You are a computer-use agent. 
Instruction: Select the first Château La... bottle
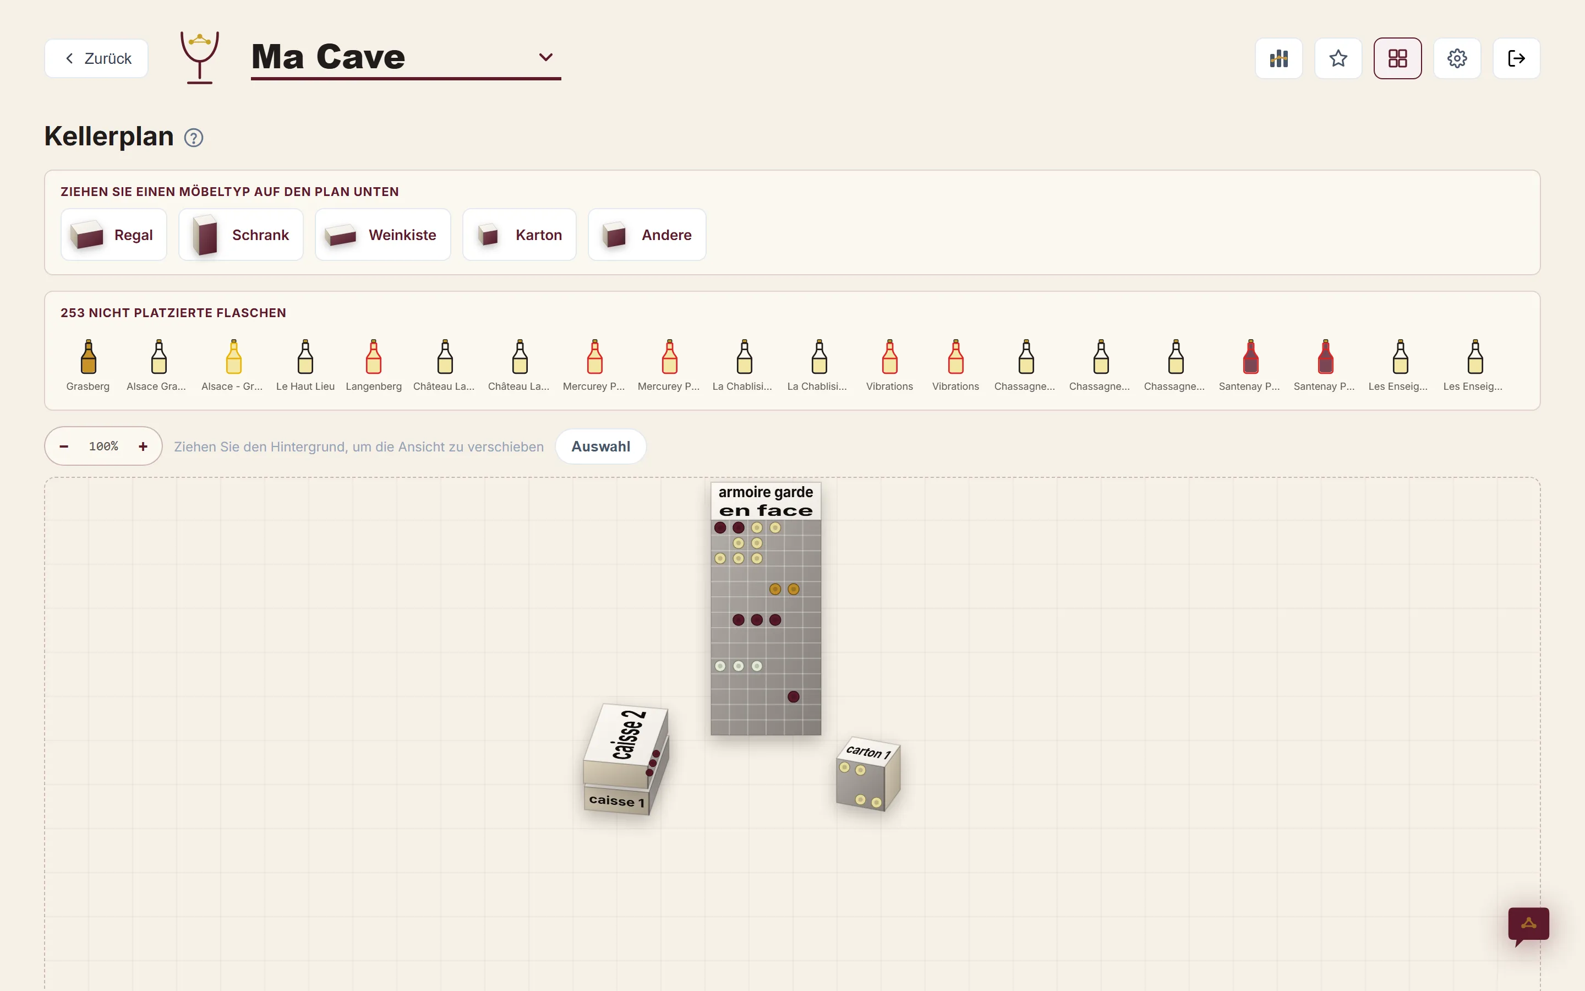[x=444, y=365]
